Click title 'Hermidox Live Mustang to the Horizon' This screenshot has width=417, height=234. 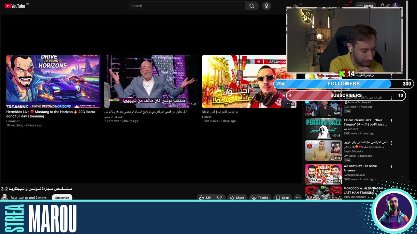coord(51,114)
